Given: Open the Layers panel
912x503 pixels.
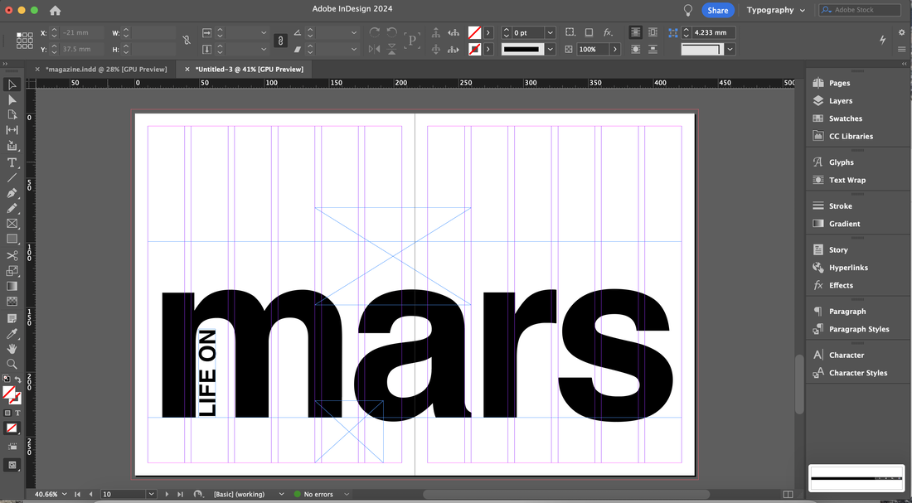Looking at the screenshot, I should pyautogui.click(x=841, y=100).
